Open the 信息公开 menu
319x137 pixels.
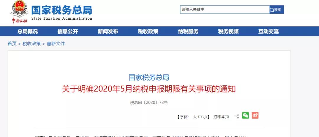(x=68, y=31)
